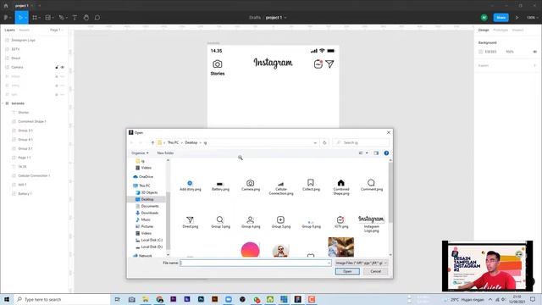
Task: Click the Open button in dialog
Action: (347, 271)
